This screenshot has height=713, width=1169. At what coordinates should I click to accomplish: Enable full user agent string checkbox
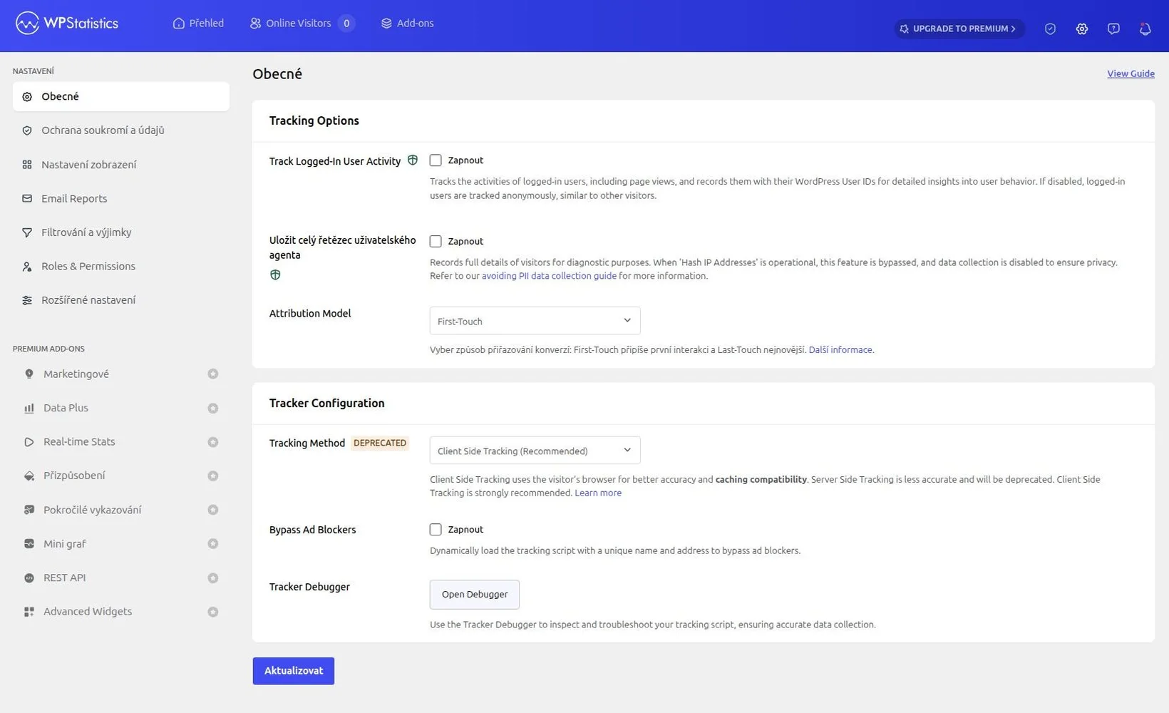[x=436, y=241]
